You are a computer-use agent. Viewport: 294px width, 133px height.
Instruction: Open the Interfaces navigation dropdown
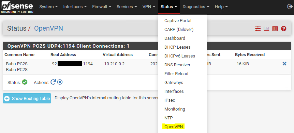(75, 7)
